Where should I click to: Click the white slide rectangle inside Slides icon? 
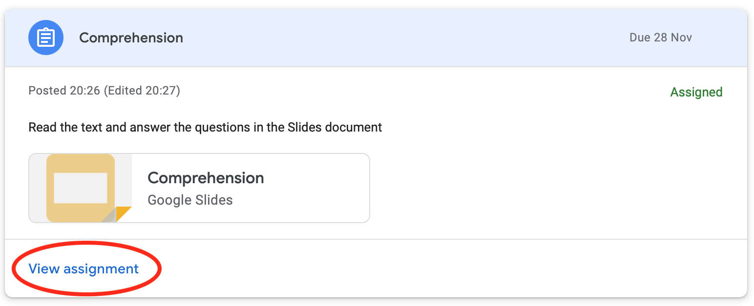[x=81, y=188]
